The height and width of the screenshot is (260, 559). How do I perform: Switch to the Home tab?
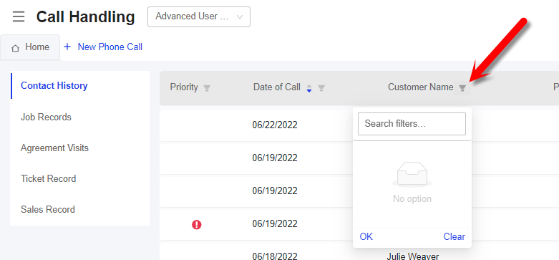coord(30,47)
